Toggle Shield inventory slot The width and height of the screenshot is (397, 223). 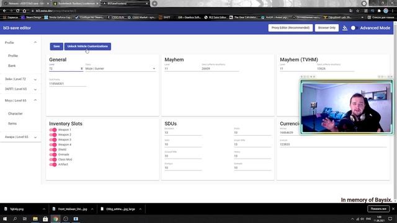53,149
